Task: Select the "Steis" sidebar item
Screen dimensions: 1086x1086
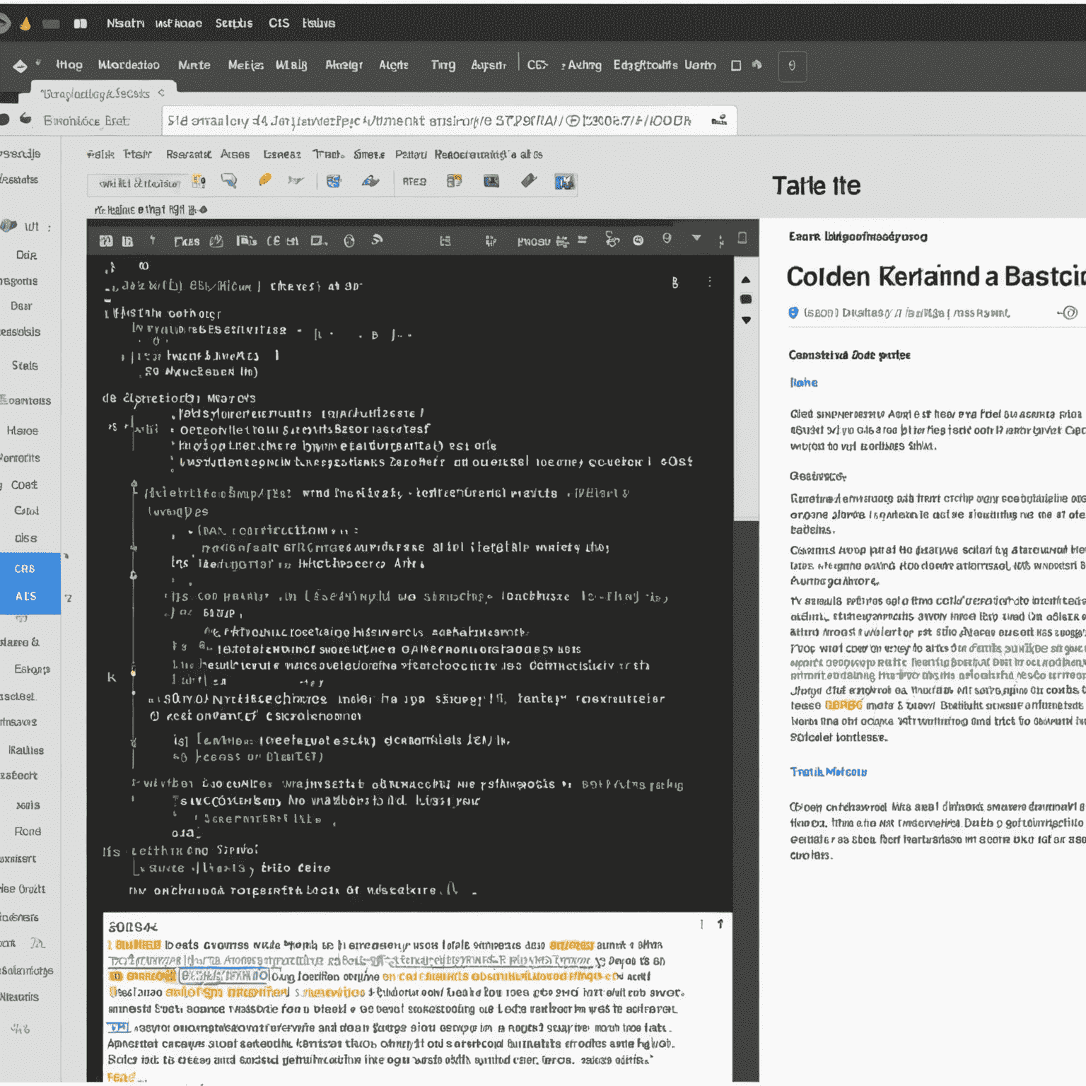Action: point(25,366)
